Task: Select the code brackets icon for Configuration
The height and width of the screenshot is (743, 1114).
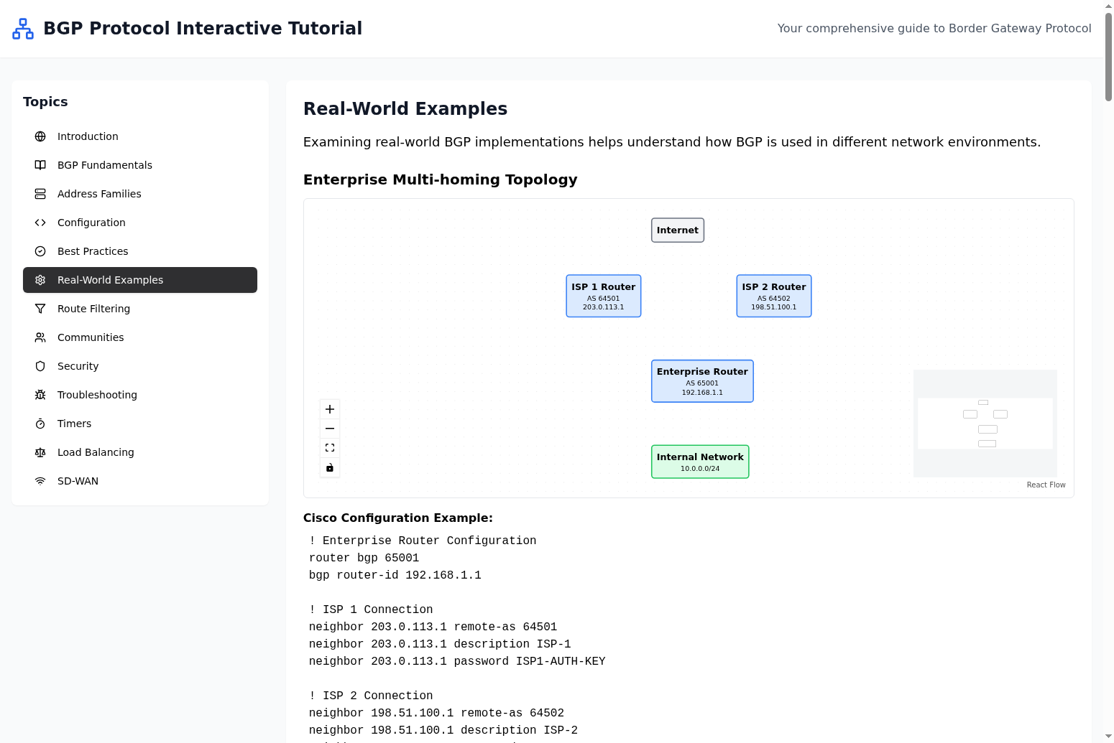Action: pyautogui.click(x=40, y=223)
